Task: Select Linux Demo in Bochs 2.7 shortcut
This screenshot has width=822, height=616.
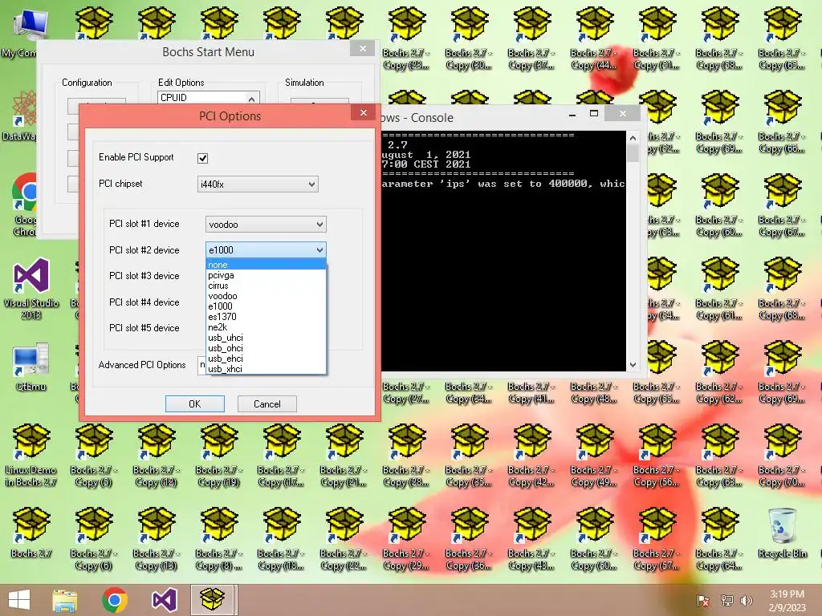Action: (x=31, y=456)
